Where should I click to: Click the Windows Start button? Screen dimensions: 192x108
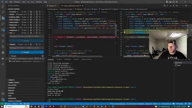click(x=2, y=106)
